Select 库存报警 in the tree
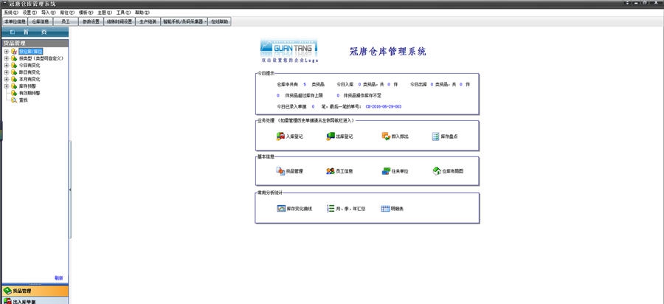Image resolution: width=664 pixels, height=304 pixels. coord(27,86)
